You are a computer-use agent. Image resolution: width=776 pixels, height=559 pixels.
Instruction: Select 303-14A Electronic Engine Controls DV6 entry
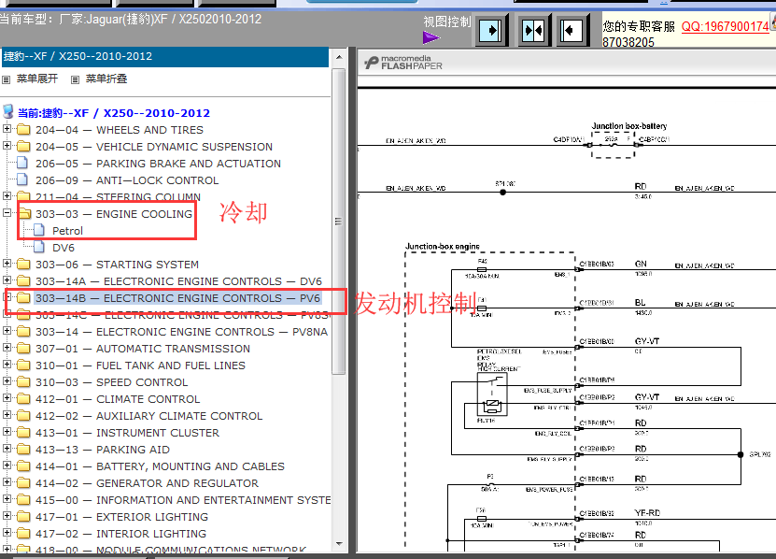point(178,281)
